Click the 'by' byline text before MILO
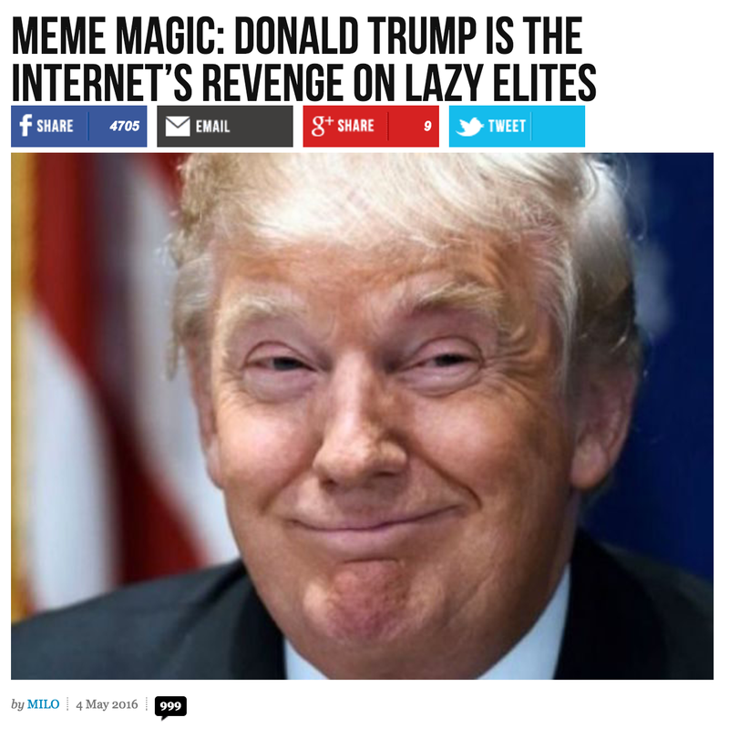The width and height of the screenshot is (729, 738). pos(17,704)
